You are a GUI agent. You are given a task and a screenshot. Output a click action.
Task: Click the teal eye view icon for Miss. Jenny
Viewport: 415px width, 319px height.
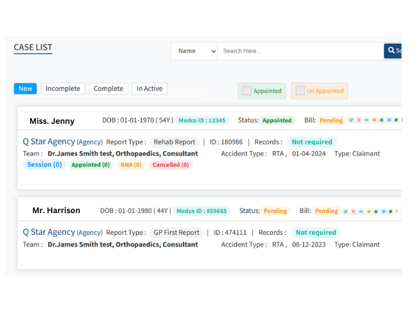[366, 120]
